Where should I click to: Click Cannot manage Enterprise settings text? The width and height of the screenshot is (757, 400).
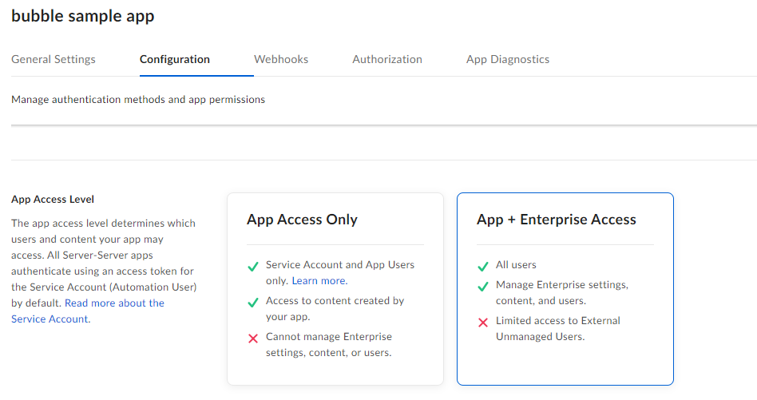pos(329,345)
